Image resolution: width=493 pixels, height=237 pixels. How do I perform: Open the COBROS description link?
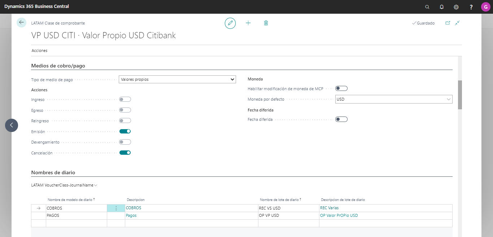(x=134, y=208)
